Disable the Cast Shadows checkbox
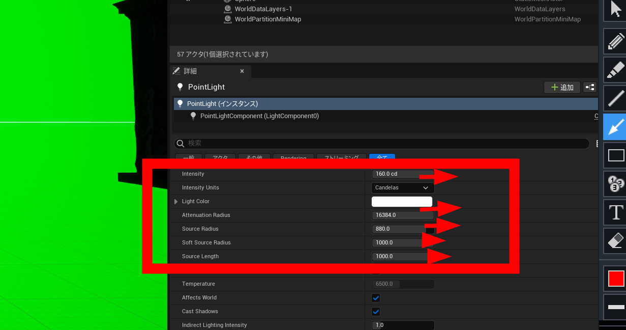Screen dimensions: 626x330 (x=376, y=312)
